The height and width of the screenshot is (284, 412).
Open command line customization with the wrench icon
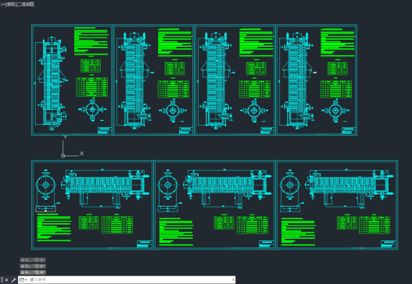point(13,280)
